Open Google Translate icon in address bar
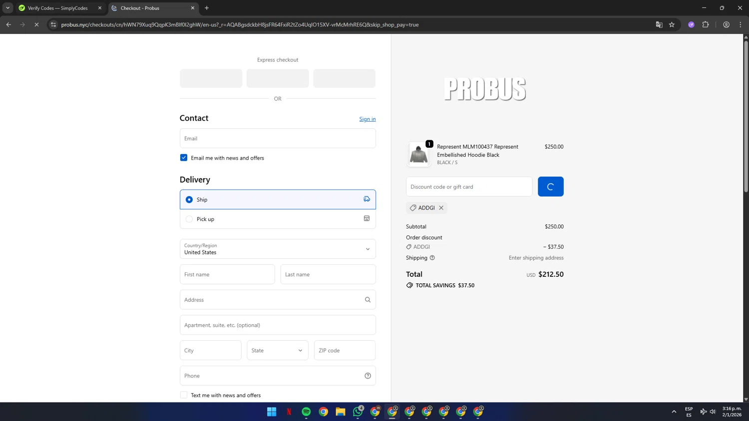Image resolution: width=749 pixels, height=421 pixels. tap(659, 24)
